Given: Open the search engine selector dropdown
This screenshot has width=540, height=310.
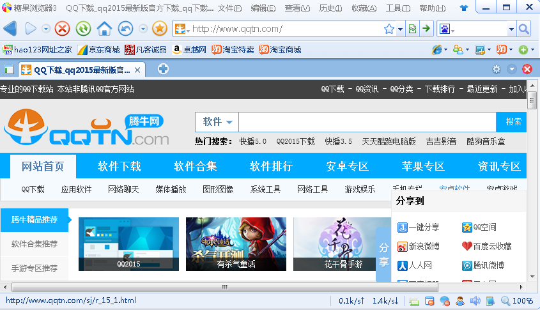Looking at the screenshot, I should [511, 29].
